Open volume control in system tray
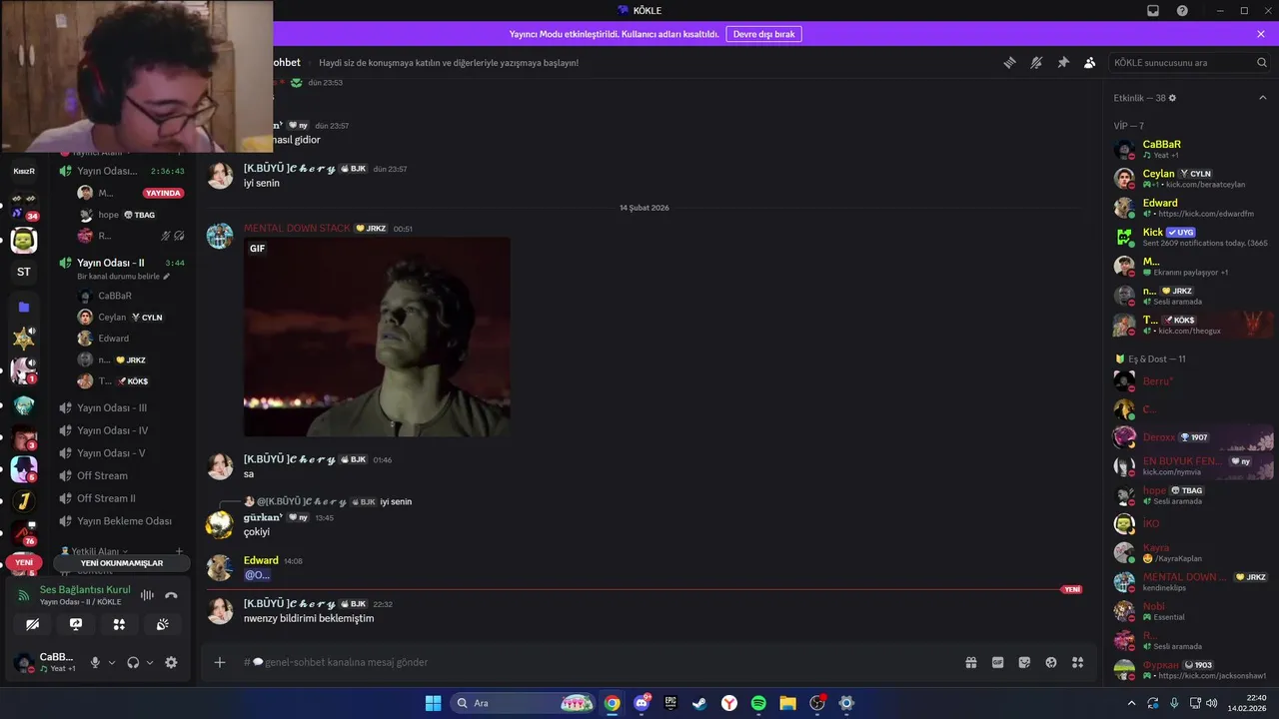 point(1211,703)
